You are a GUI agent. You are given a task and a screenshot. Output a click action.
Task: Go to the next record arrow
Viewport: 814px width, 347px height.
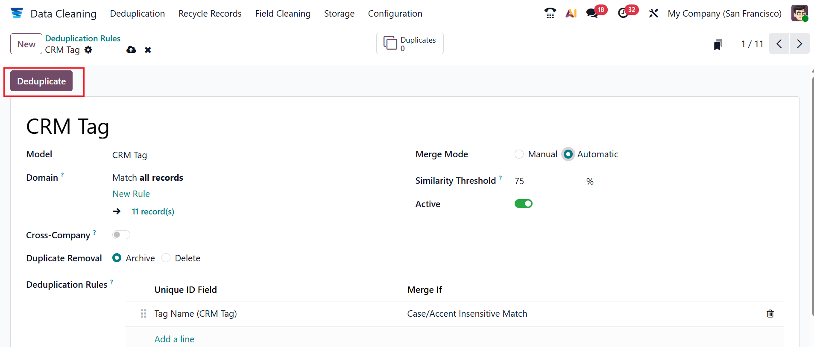click(x=799, y=43)
